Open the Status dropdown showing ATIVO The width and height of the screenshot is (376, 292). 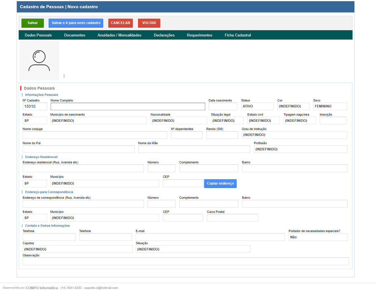[257, 107]
